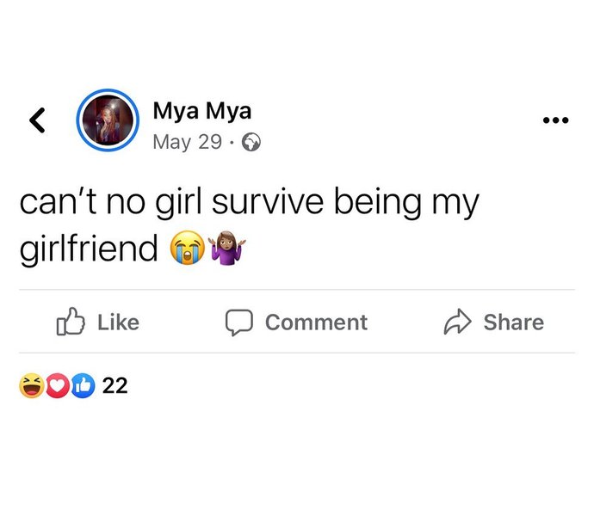Go back using the left arrow
594x516 pixels.
(x=37, y=120)
